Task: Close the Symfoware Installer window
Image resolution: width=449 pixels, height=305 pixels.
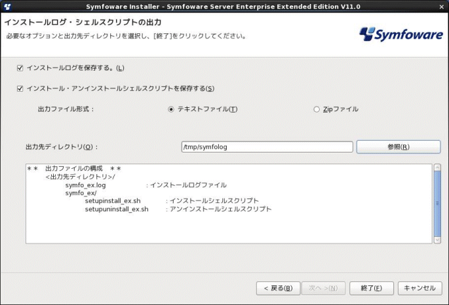Action: (441, 7)
